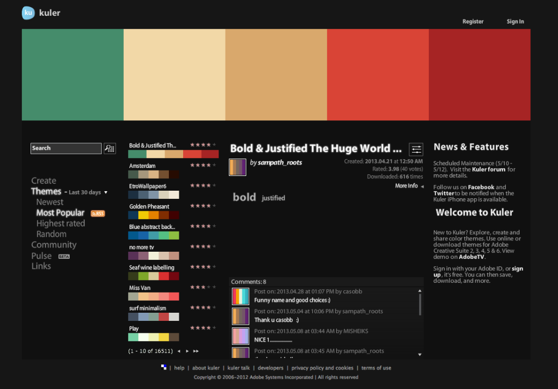Open privacy policy and cookies link
Screen dimensions: 558x389
(323, 368)
